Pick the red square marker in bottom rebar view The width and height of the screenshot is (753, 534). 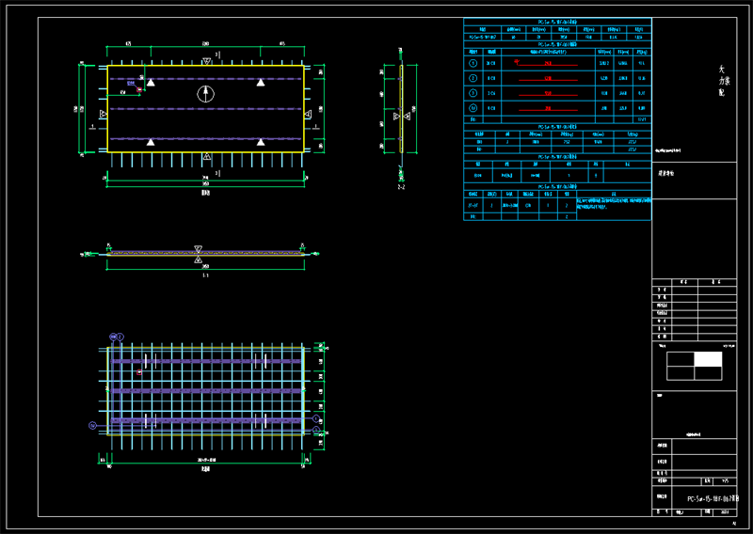point(139,372)
